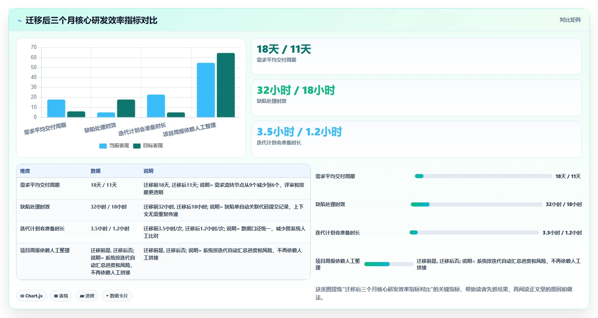Click the 数据卡片 tag chip
The image size is (598, 318).
coord(117,296)
